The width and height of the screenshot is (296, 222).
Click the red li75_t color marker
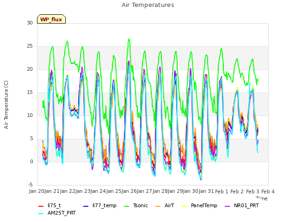pos(41,206)
